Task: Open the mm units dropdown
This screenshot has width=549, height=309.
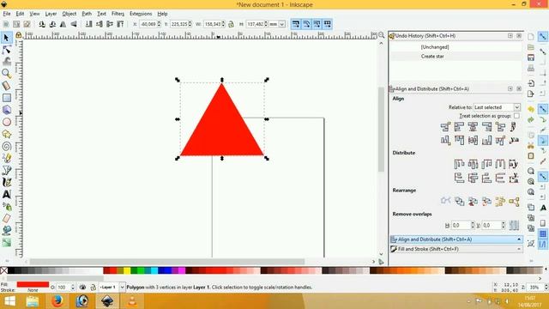Action: [x=282, y=24]
